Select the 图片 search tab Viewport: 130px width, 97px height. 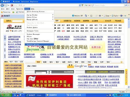click(57, 62)
